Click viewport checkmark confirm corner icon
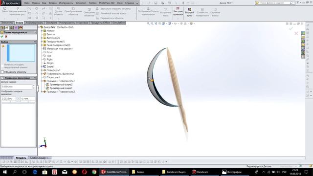 pos(291,28)
